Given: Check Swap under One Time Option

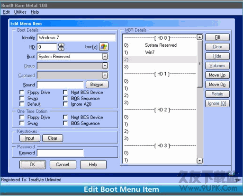Looking at the screenshot, I should 22,123.
